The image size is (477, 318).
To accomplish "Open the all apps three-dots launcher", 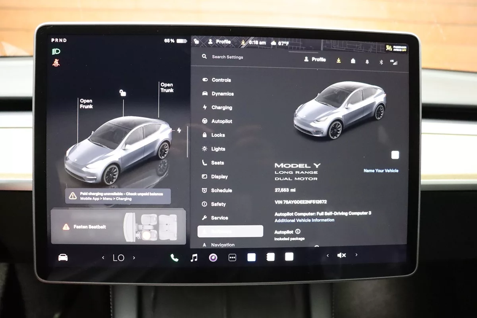I will pyautogui.click(x=233, y=258).
